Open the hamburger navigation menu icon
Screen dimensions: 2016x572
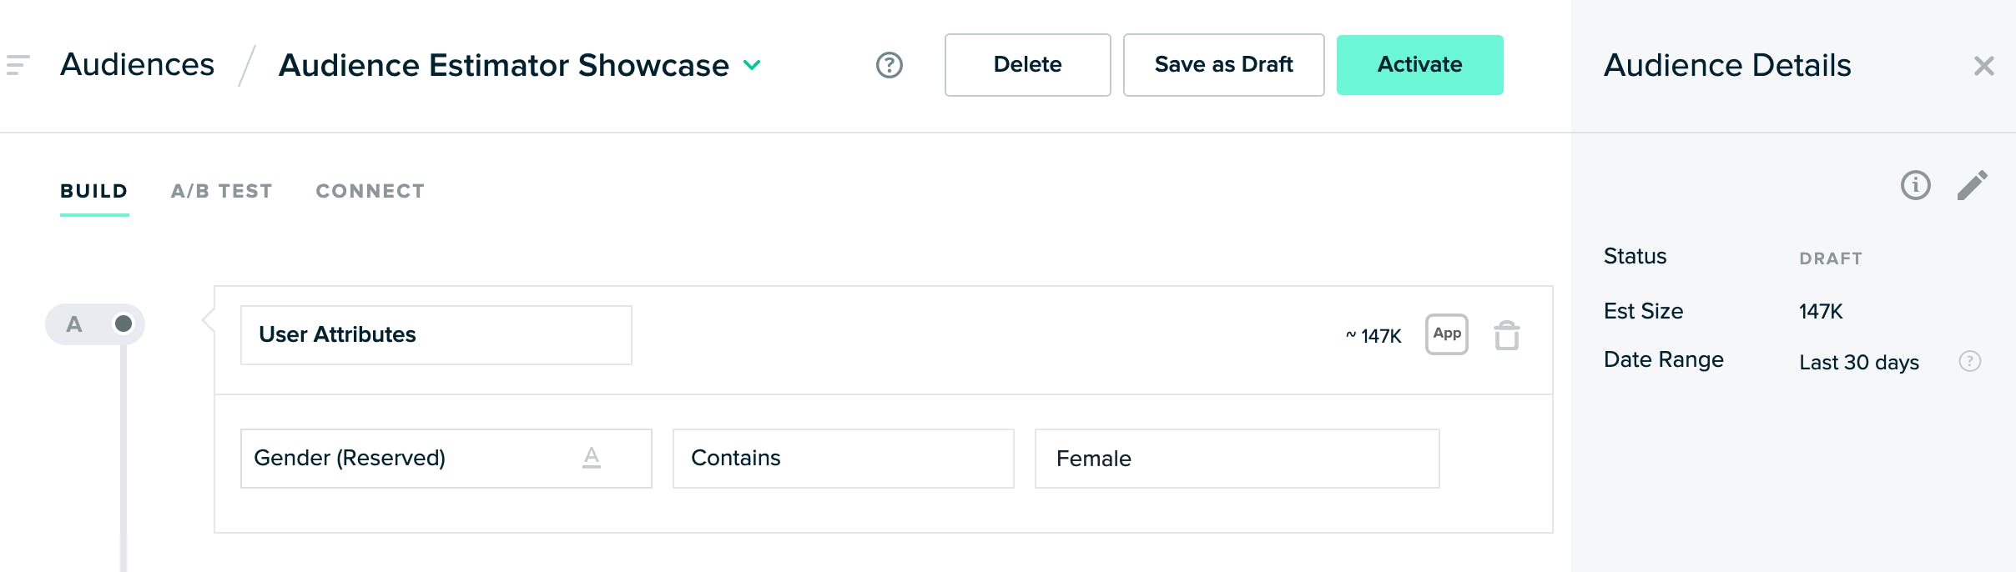point(18,65)
